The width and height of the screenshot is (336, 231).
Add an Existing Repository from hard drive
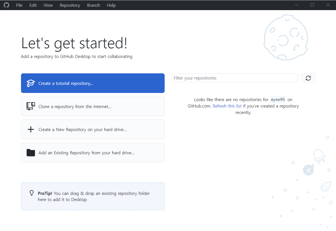[93, 153]
